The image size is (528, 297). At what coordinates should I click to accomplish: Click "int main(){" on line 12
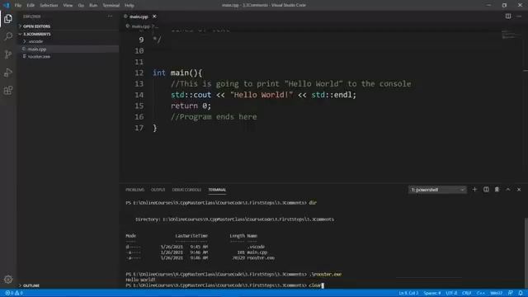177,73
